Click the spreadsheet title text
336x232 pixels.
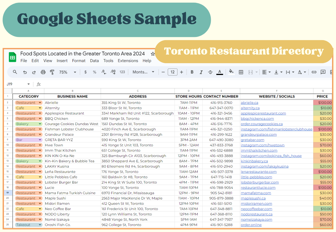(x=82, y=54)
